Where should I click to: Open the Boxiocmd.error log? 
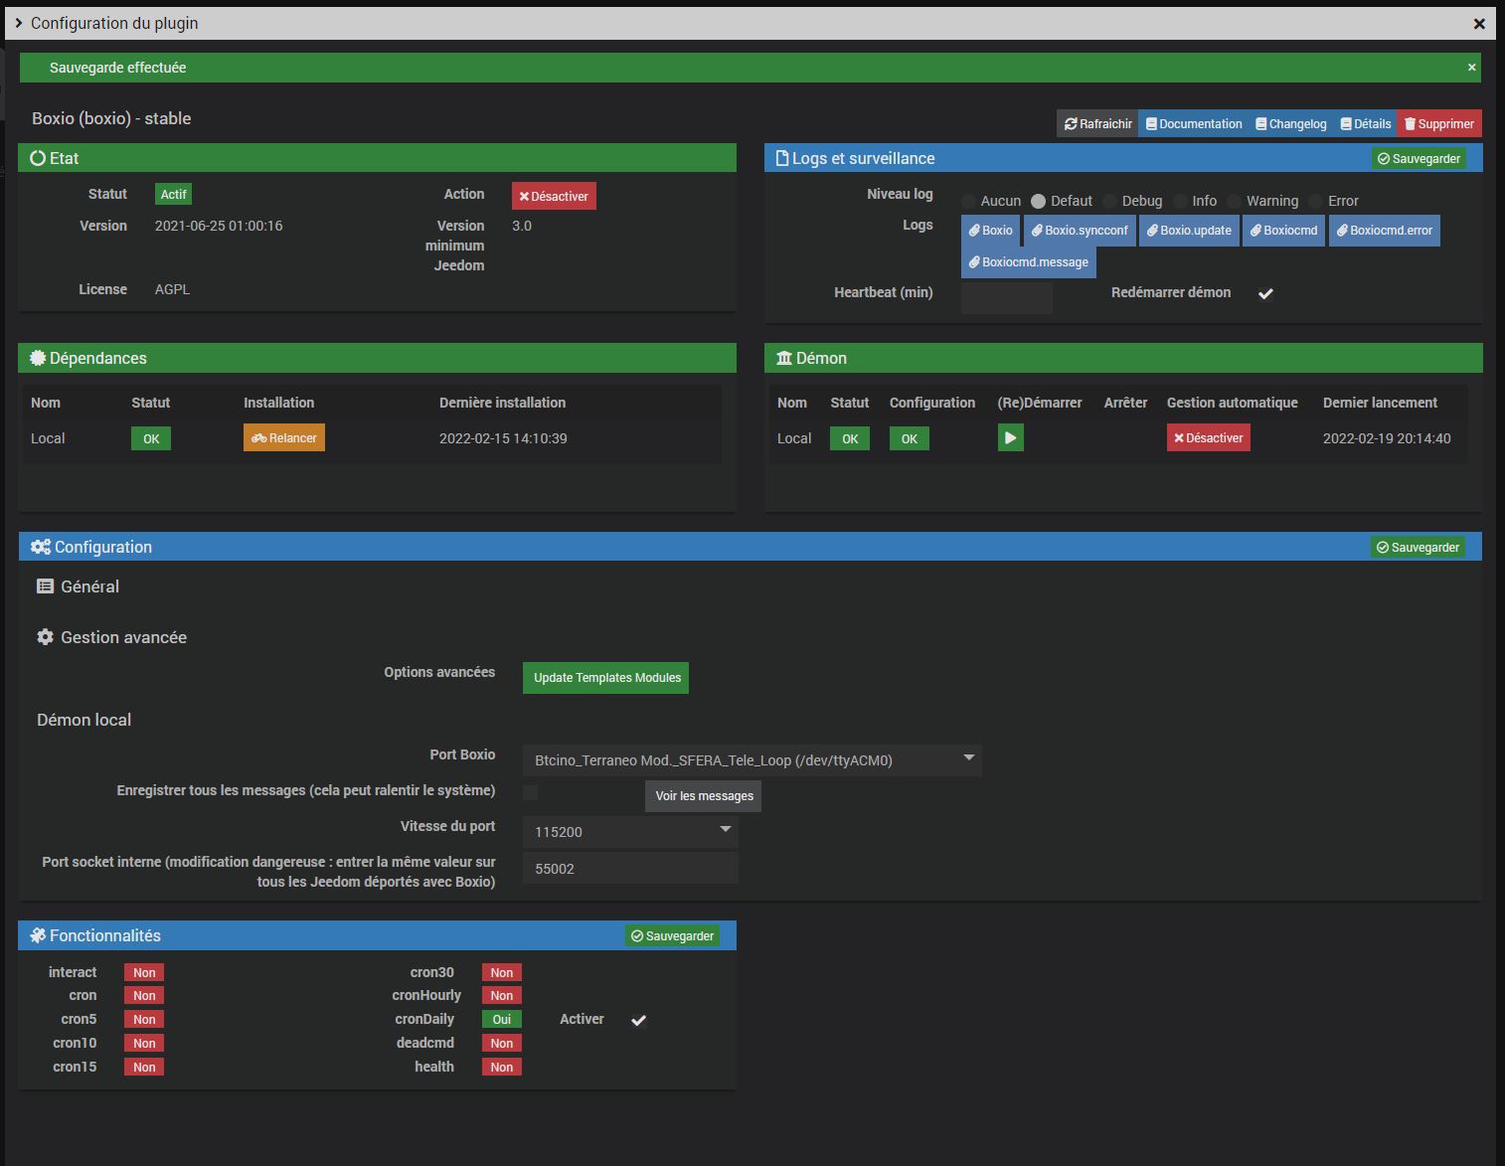[x=1384, y=231]
